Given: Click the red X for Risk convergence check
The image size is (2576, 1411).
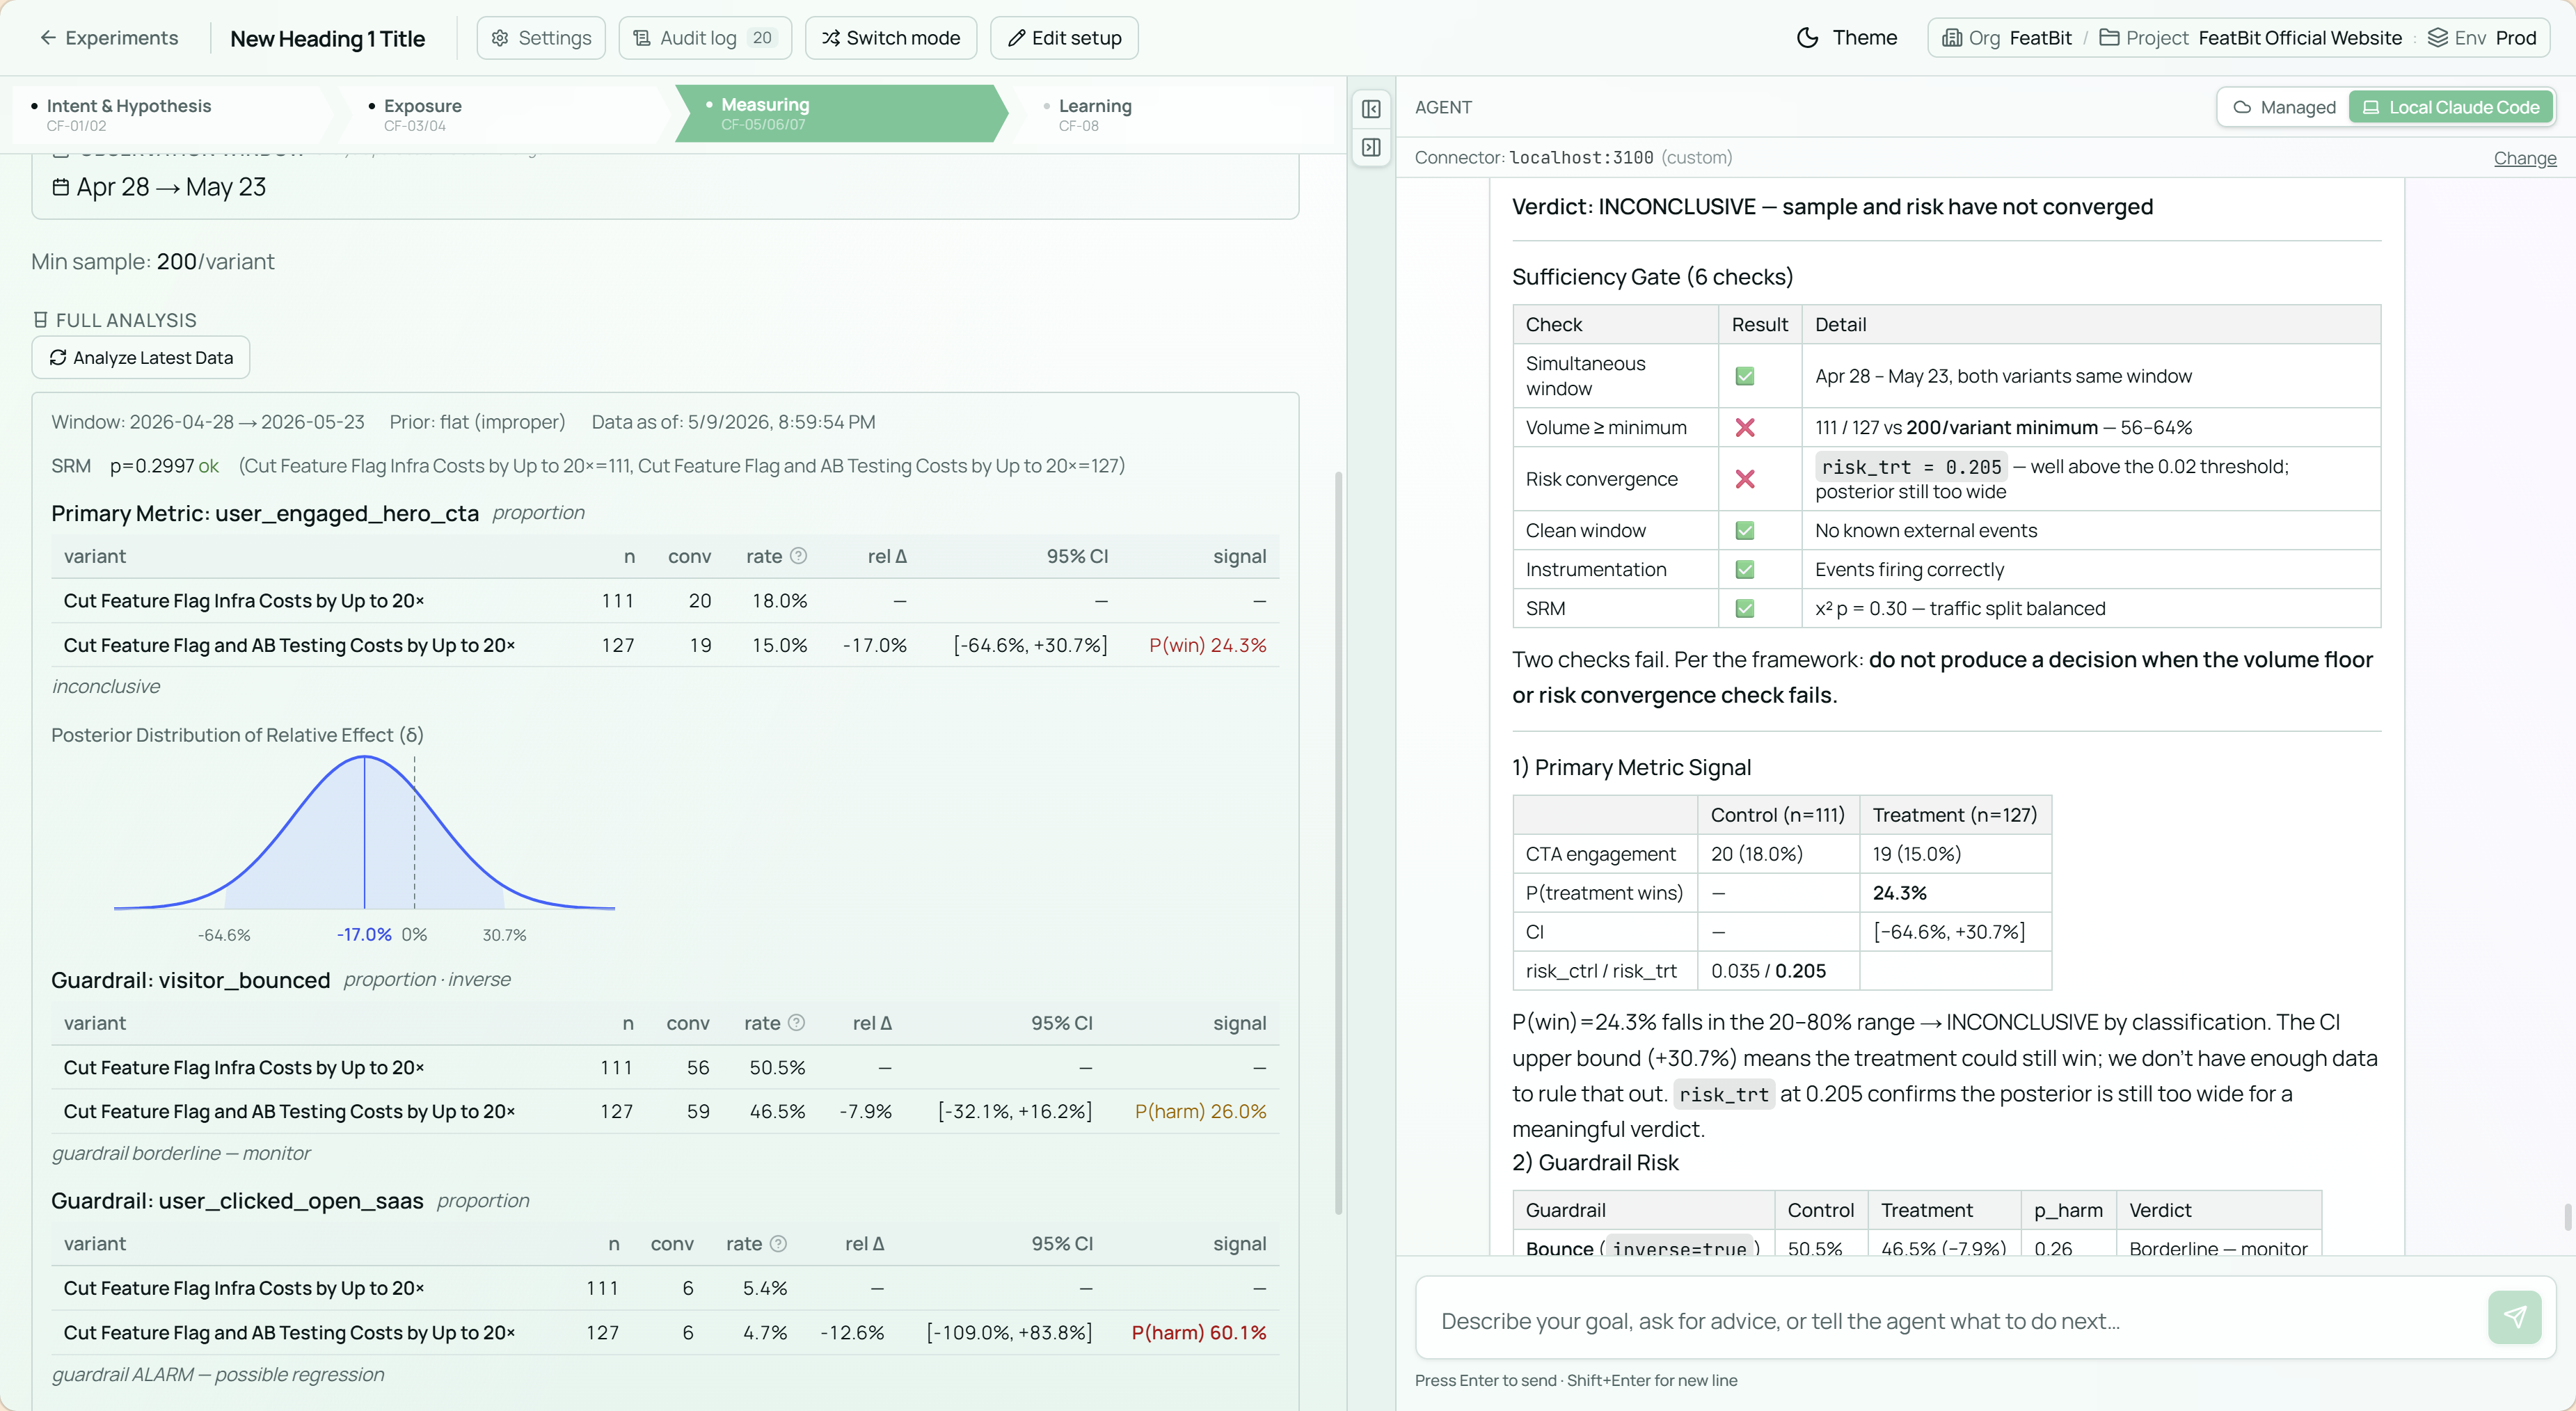Looking at the screenshot, I should (x=1745, y=478).
